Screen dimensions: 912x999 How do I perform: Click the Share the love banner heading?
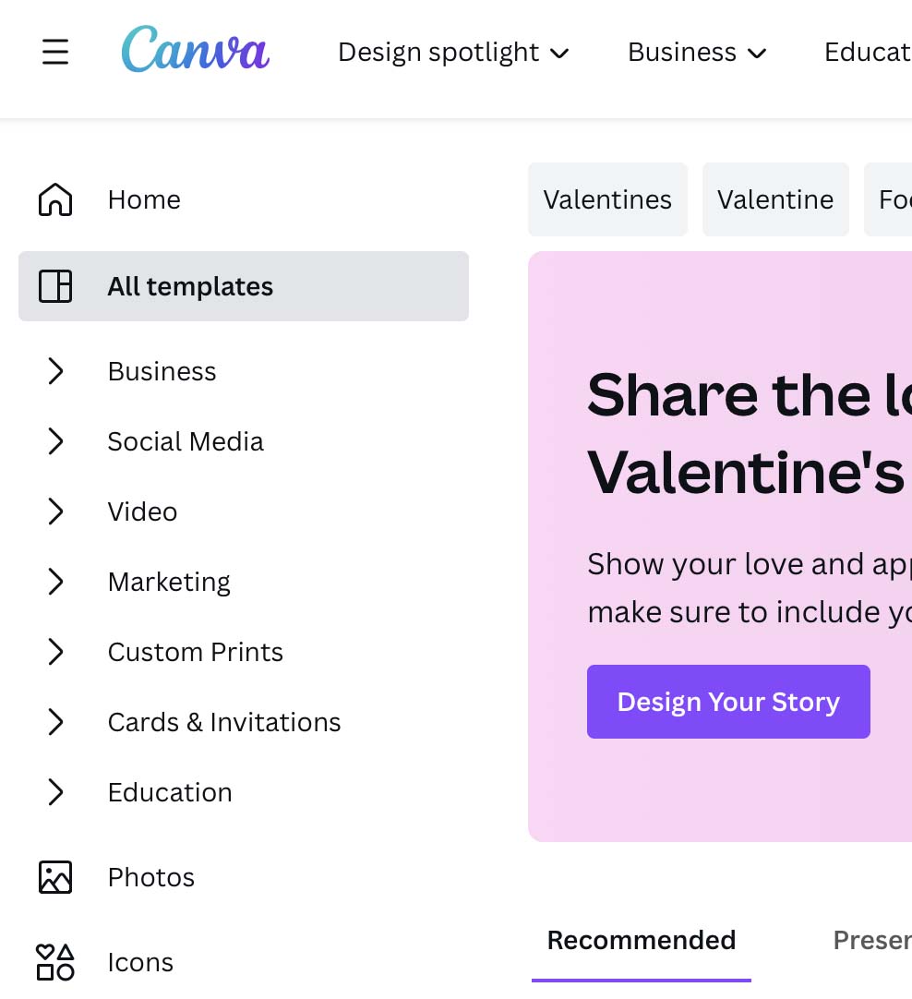pos(750,433)
